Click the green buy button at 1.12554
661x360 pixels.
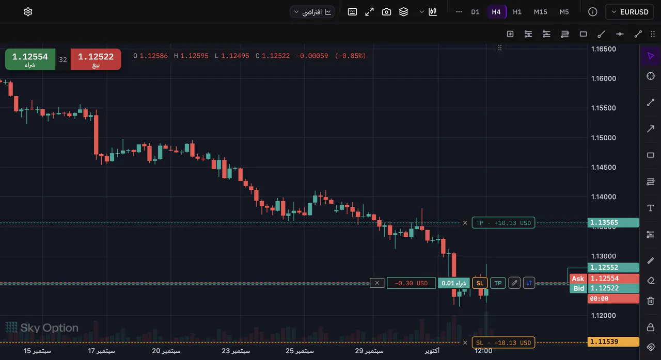pyautogui.click(x=30, y=59)
